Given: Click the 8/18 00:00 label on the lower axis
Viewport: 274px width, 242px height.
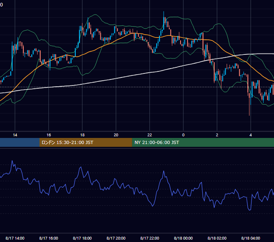Looking at the screenshot, I should tap(183, 238).
